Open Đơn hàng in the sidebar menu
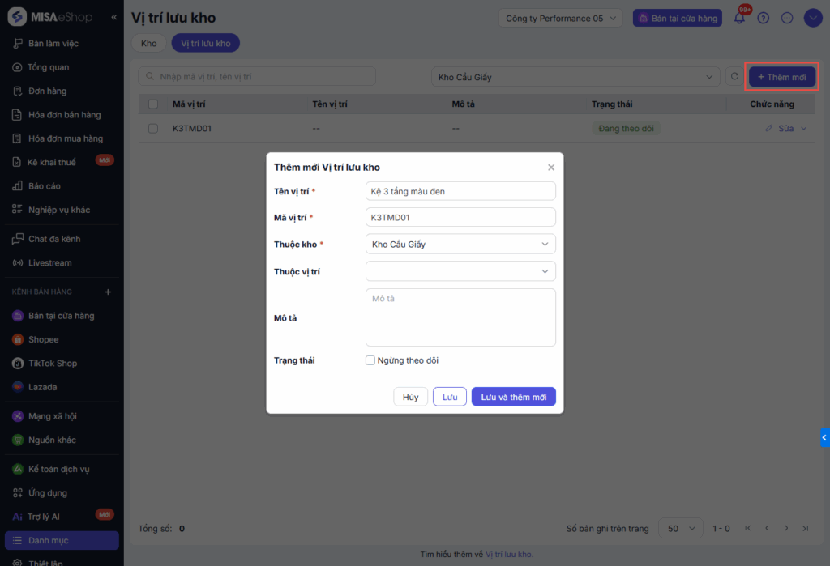The image size is (830, 566). (47, 91)
